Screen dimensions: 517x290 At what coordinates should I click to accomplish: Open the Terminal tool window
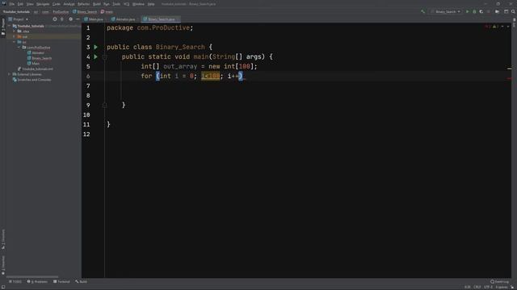pos(61,282)
